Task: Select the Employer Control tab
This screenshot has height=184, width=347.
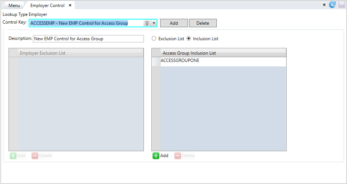Action: (x=47, y=6)
